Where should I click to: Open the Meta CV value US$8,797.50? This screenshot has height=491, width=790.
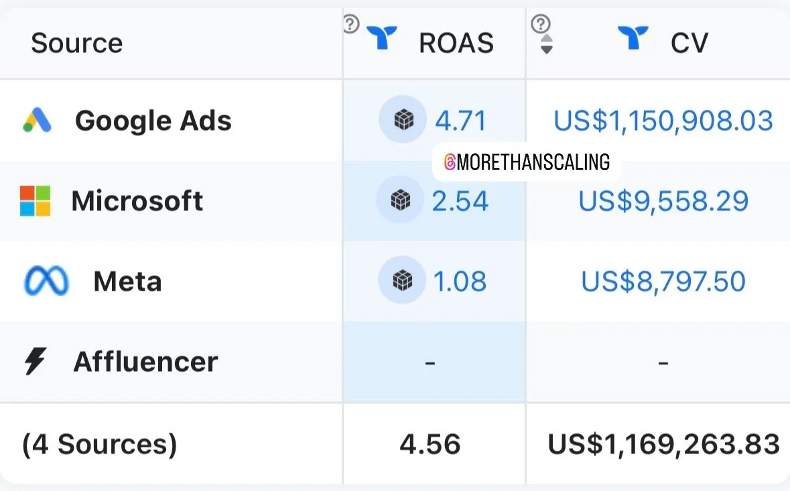point(663,281)
